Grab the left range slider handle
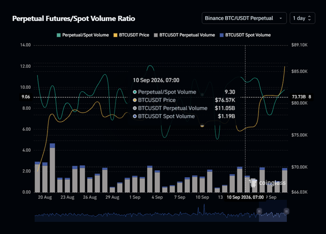Image resolution: width=326 pixels, height=234 pixels. pyautogui.click(x=259, y=211)
